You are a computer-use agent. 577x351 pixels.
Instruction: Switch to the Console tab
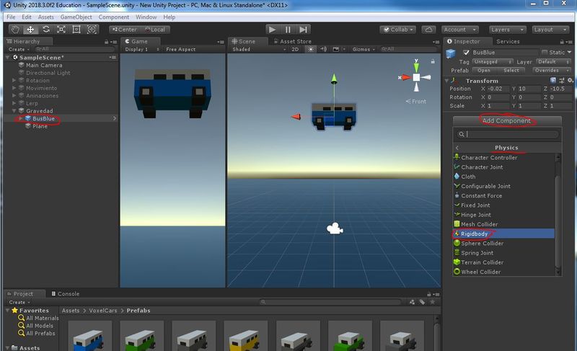coord(65,293)
